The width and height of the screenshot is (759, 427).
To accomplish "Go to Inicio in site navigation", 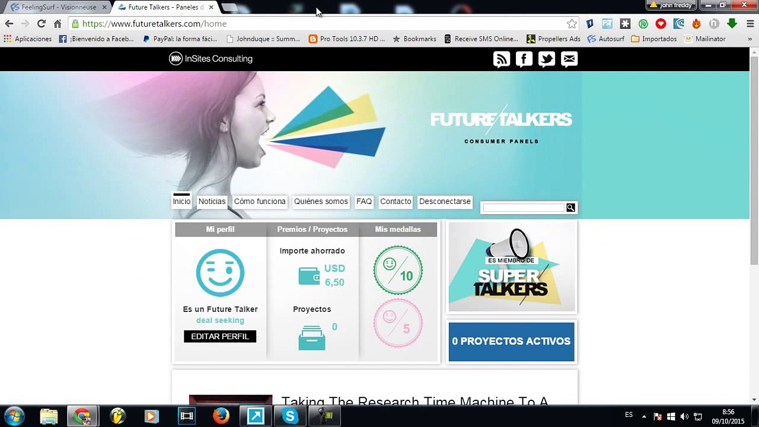I will 181,202.
